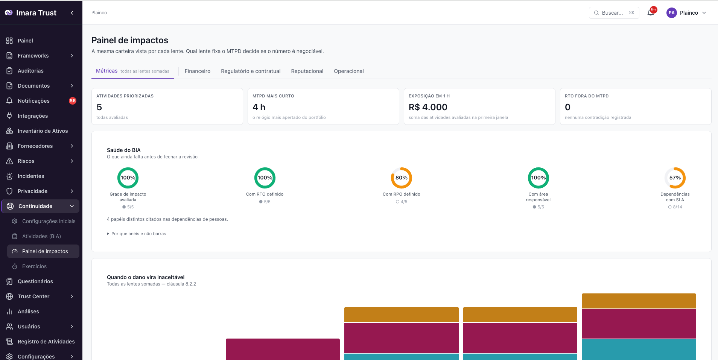Open the notifications bell in header
Image resolution: width=718 pixels, height=360 pixels.
coord(651,13)
